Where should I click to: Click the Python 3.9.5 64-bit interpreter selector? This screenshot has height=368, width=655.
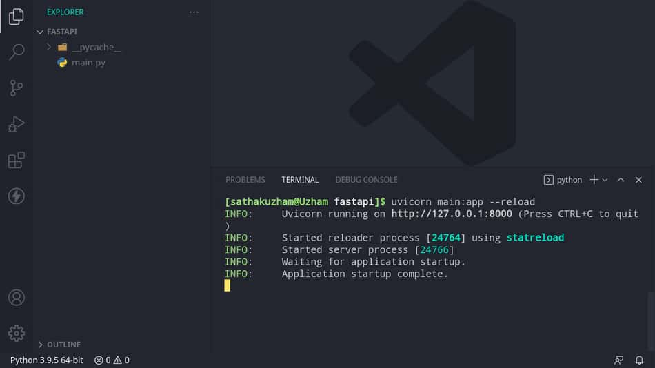46,360
